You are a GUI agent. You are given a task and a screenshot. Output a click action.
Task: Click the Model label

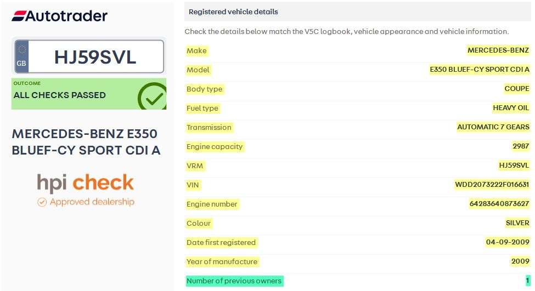(198, 70)
